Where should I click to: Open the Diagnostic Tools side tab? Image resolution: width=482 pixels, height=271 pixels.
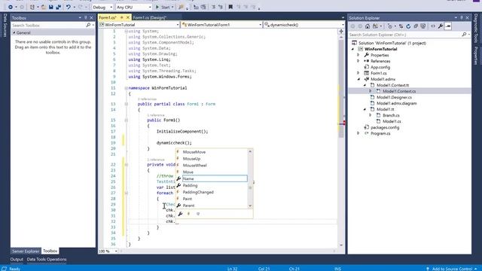click(476, 28)
